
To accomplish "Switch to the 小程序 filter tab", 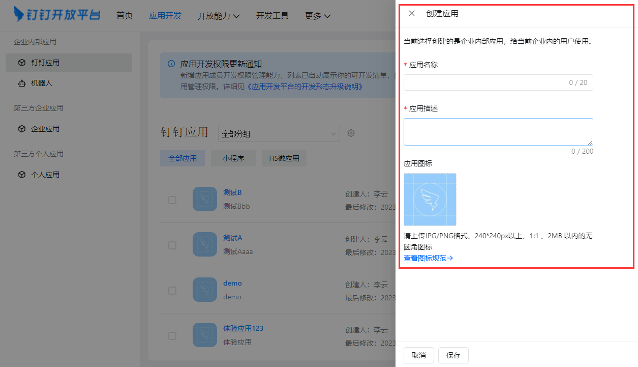I will click(233, 158).
